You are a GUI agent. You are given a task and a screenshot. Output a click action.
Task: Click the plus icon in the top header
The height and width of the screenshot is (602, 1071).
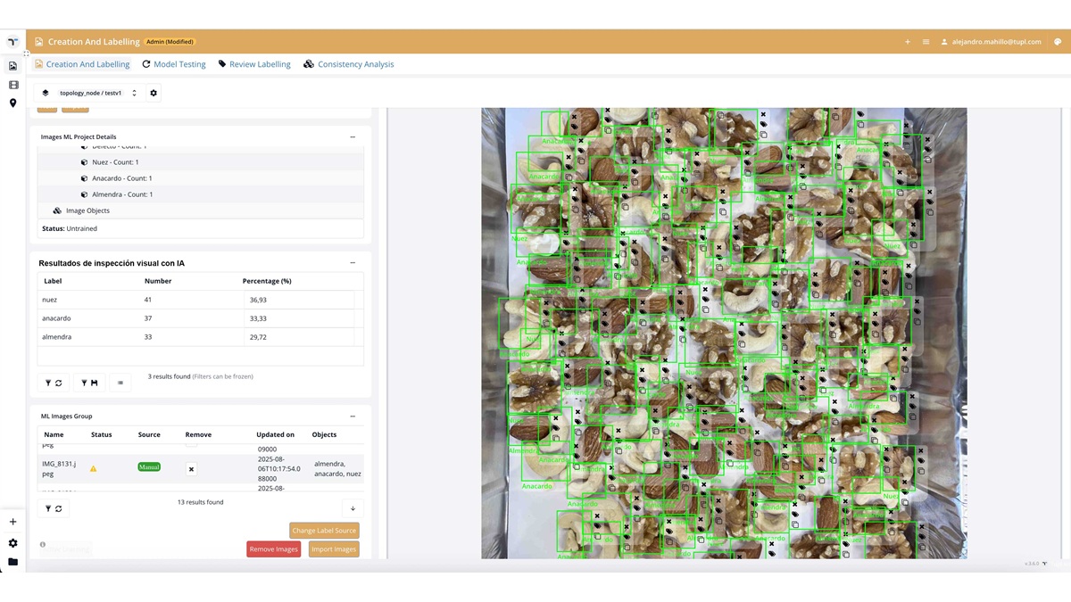(x=908, y=42)
